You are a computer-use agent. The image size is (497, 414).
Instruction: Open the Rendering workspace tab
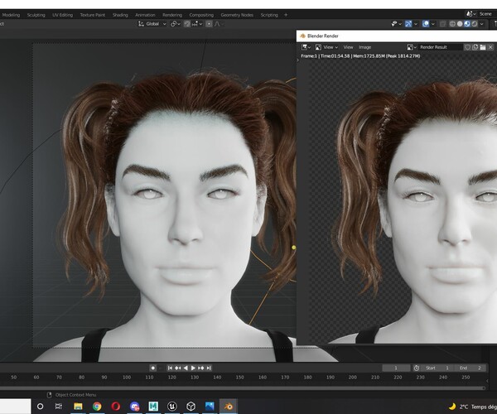click(172, 15)
